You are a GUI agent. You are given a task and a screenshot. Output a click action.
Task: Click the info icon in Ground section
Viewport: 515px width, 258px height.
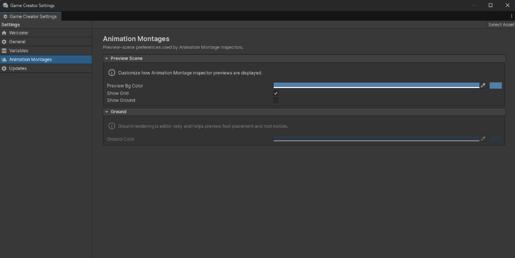pyautogui.click(x=112, y=126)
